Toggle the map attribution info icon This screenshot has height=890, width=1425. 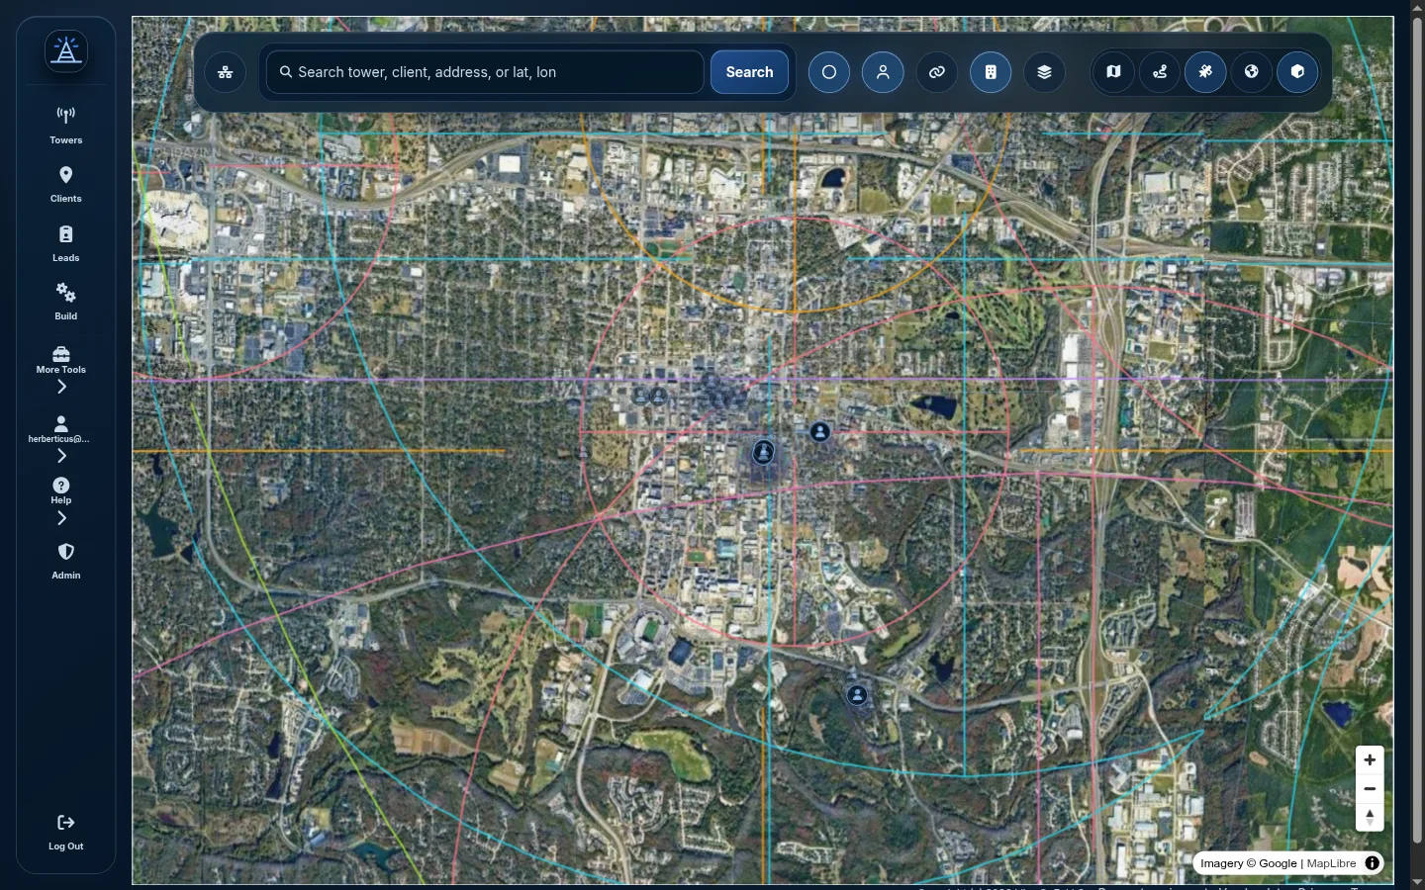1372,863
